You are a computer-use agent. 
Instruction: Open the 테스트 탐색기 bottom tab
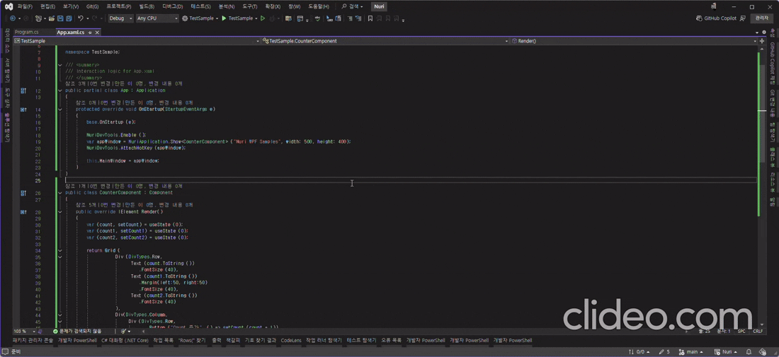click(360, 341)
